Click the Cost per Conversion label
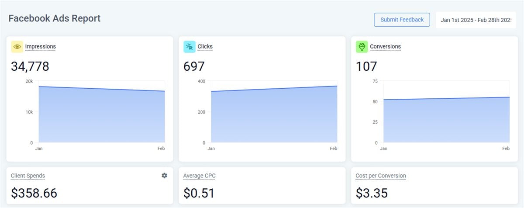524x208 pixels. (x=381, y=176)
